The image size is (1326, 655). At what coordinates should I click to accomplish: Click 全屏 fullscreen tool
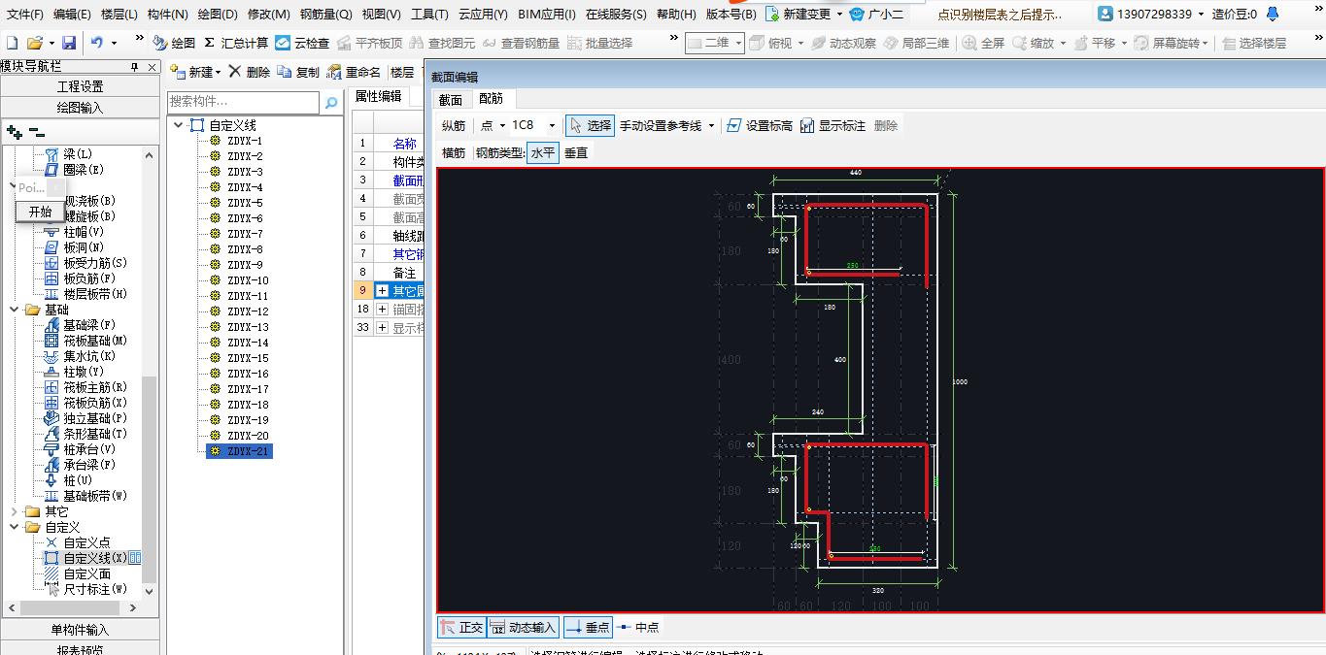pyautogui.click(x=984, y=43)
